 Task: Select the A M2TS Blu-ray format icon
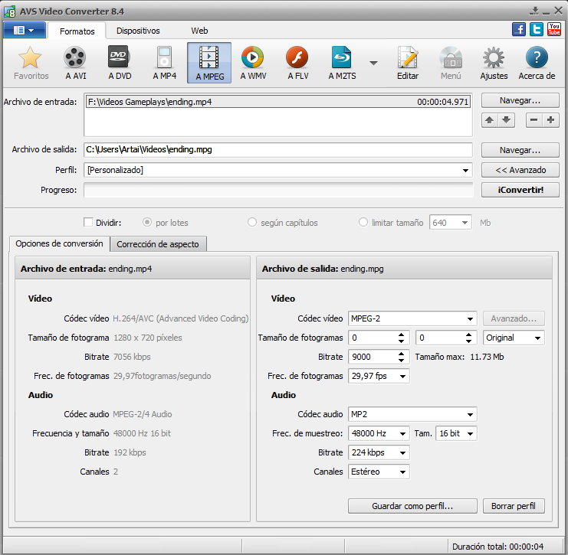click(x=342, y=63)
